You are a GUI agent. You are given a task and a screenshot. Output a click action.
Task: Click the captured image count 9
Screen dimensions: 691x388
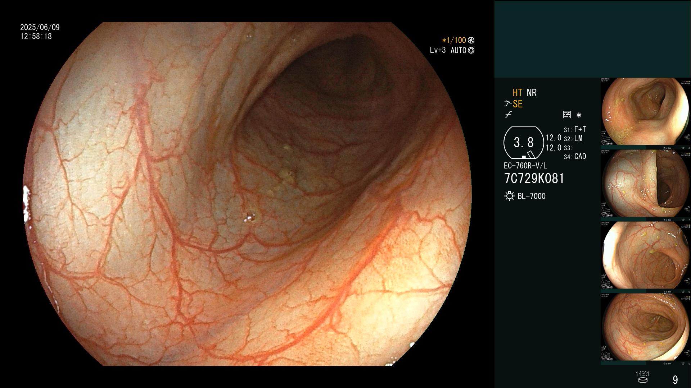tap(675, 380)
